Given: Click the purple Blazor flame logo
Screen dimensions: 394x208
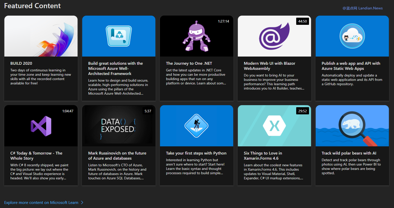Looking at the screenshot, I should pyautogui.click(x=274, y=36).
